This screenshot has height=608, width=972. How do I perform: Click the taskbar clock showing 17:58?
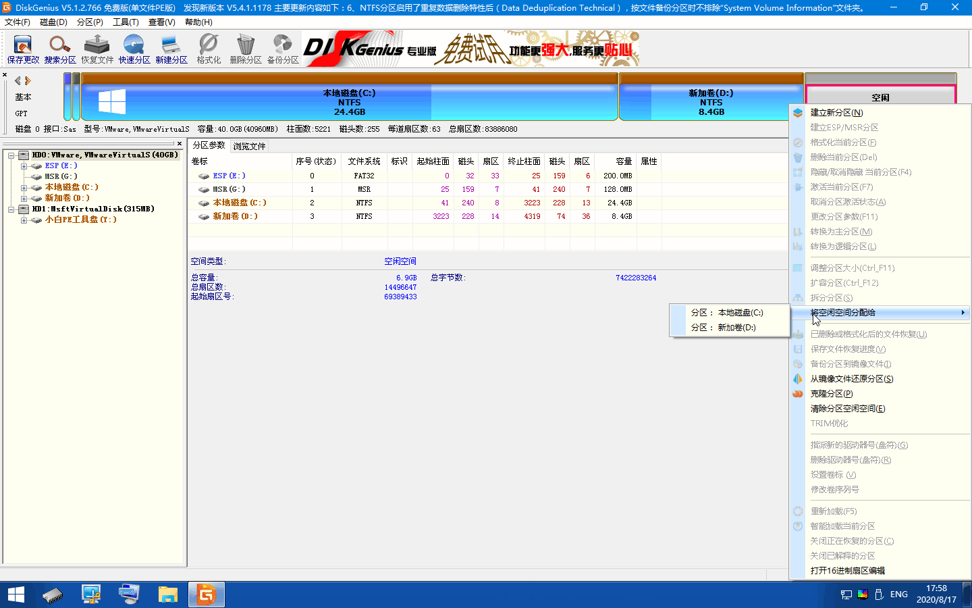pyautogui.click(x=936, y=594)
